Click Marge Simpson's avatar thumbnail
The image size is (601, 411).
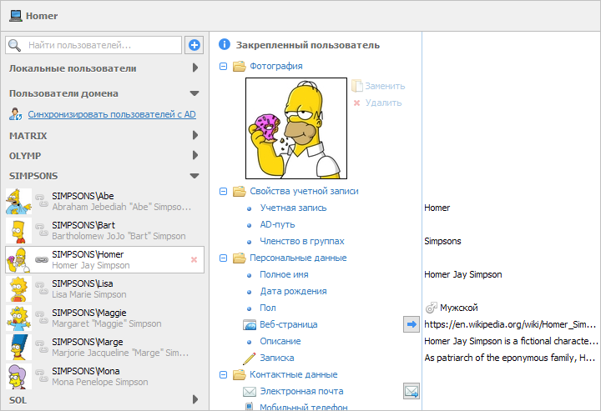point(18,347)
